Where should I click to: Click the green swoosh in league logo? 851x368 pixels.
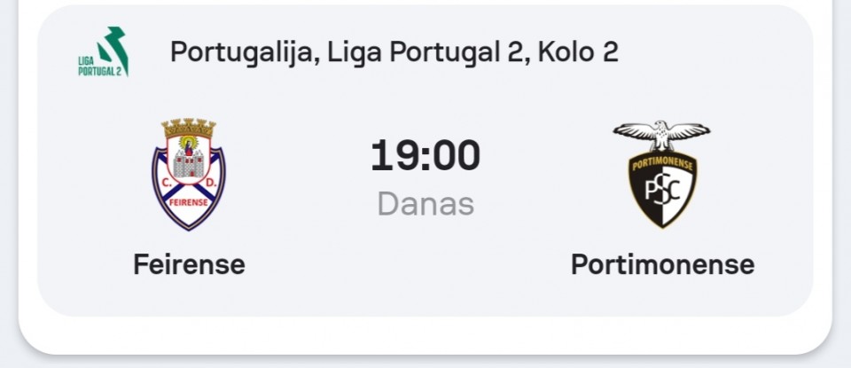pos(114,48)
